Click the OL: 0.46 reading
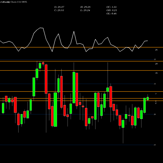This screenshot has width=163, height=163. (x=111, y=14)
